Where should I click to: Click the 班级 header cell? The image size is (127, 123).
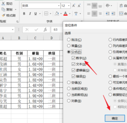click(x=52, y=53)
